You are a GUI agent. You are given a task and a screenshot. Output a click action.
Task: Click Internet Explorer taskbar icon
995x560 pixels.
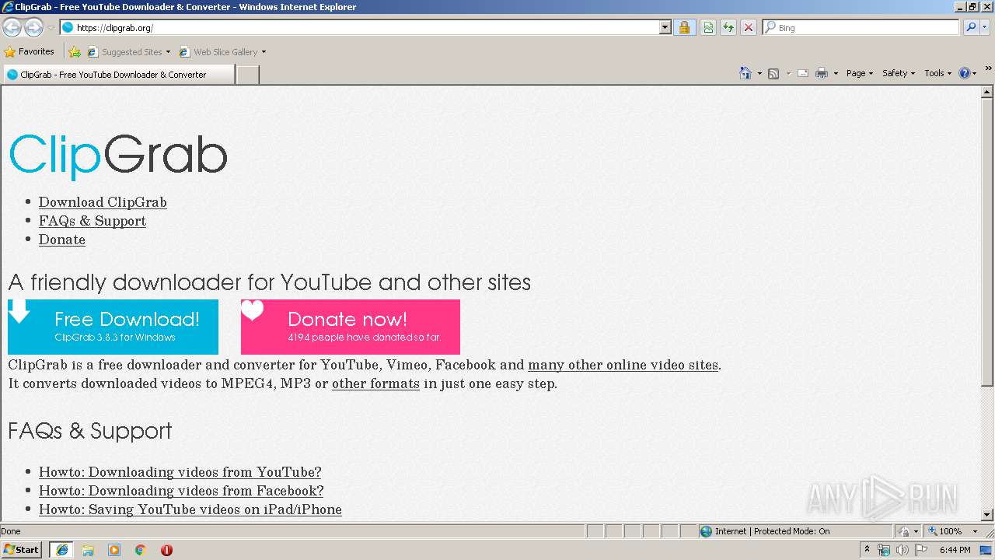[62, 549]
